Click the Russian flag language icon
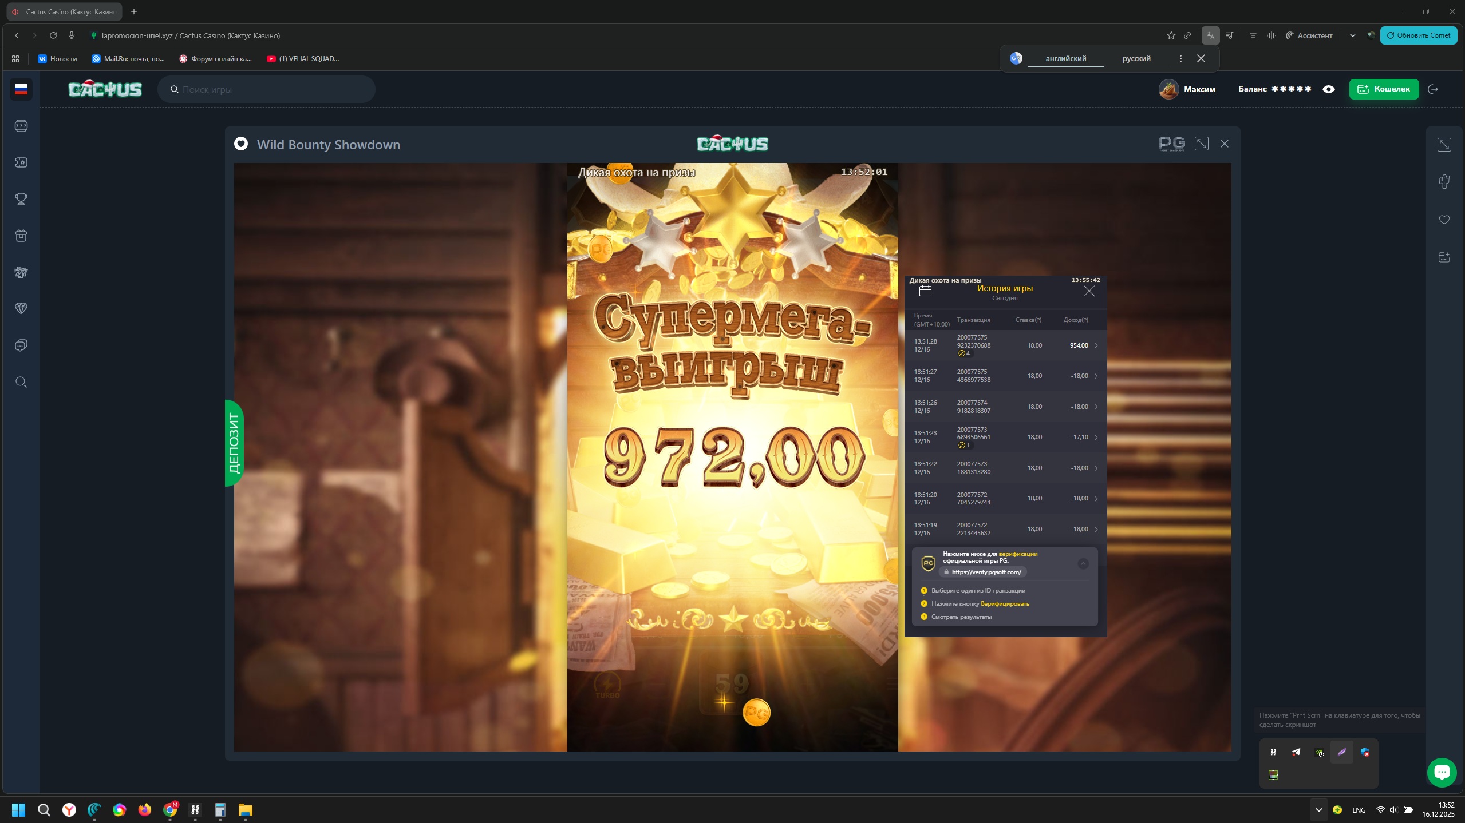 coord(21,89)
